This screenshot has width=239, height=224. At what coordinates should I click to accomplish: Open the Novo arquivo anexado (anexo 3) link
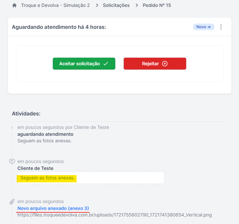tap(53, 208)
